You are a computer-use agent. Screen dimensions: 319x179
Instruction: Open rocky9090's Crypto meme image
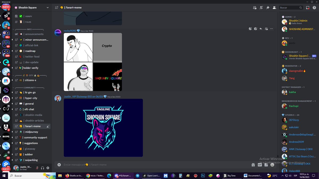click(x=93, y=62)
